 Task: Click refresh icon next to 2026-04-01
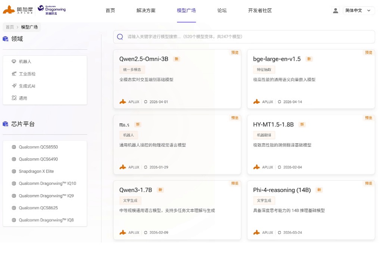146,102
